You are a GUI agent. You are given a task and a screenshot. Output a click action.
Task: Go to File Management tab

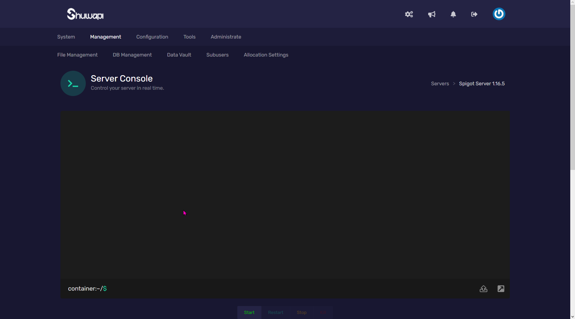pos(77,55)
